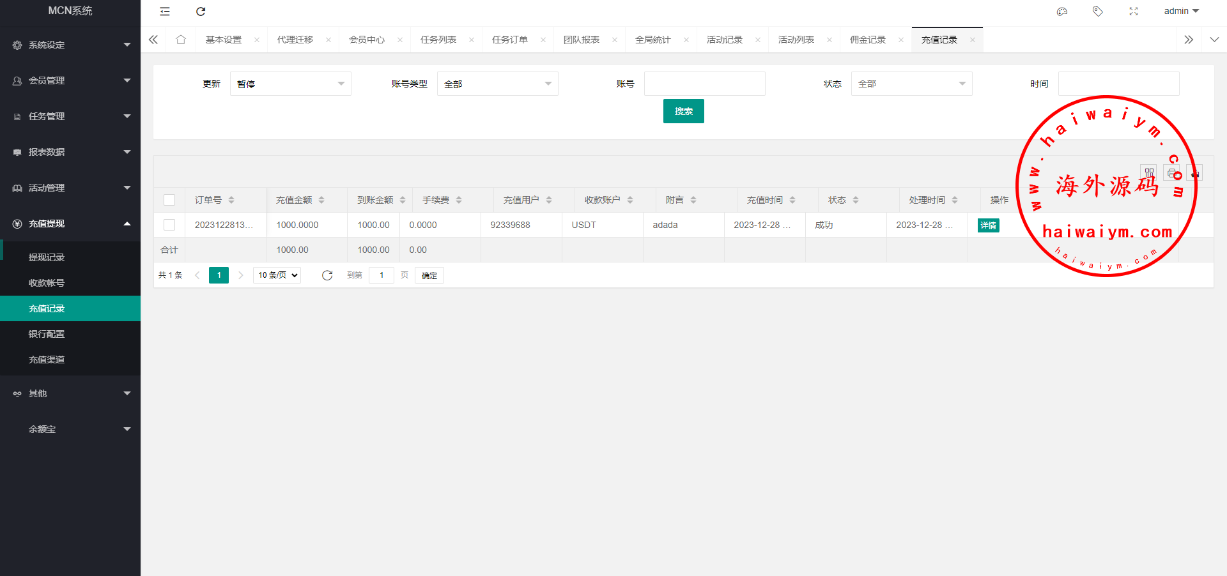Sort by 充值金额 column
The width and height of the screenshot is (1227, 576).
(x=321, y=200)
